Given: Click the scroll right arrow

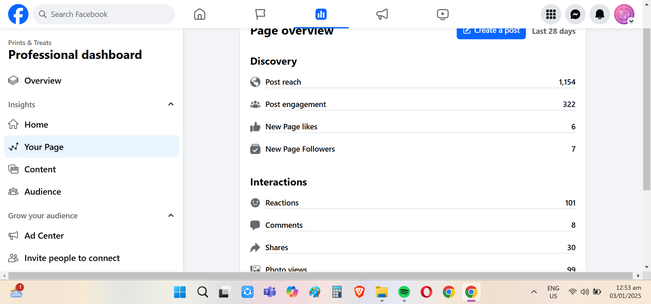Looking at the screenshot, I should tap(638, 276).
